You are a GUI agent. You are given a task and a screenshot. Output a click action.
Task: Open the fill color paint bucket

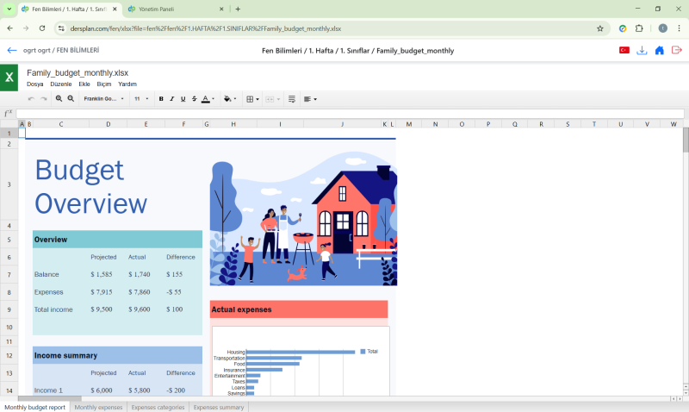coord(229,99)
